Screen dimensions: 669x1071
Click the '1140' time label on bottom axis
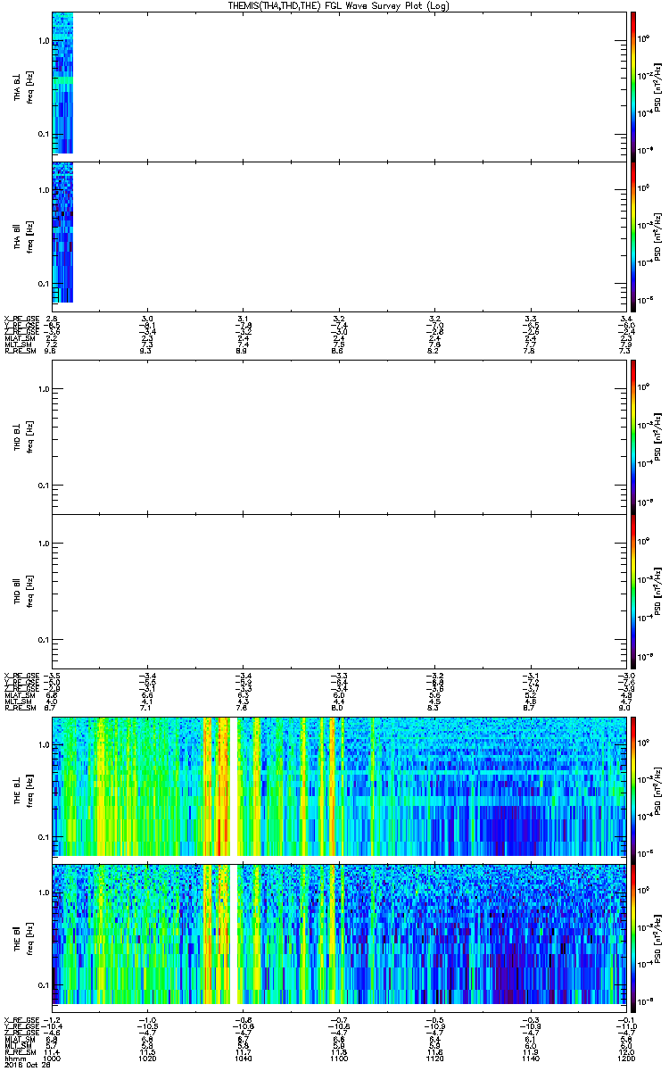pos(530,1058)
